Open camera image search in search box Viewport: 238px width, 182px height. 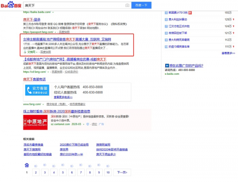pos(127,5)
